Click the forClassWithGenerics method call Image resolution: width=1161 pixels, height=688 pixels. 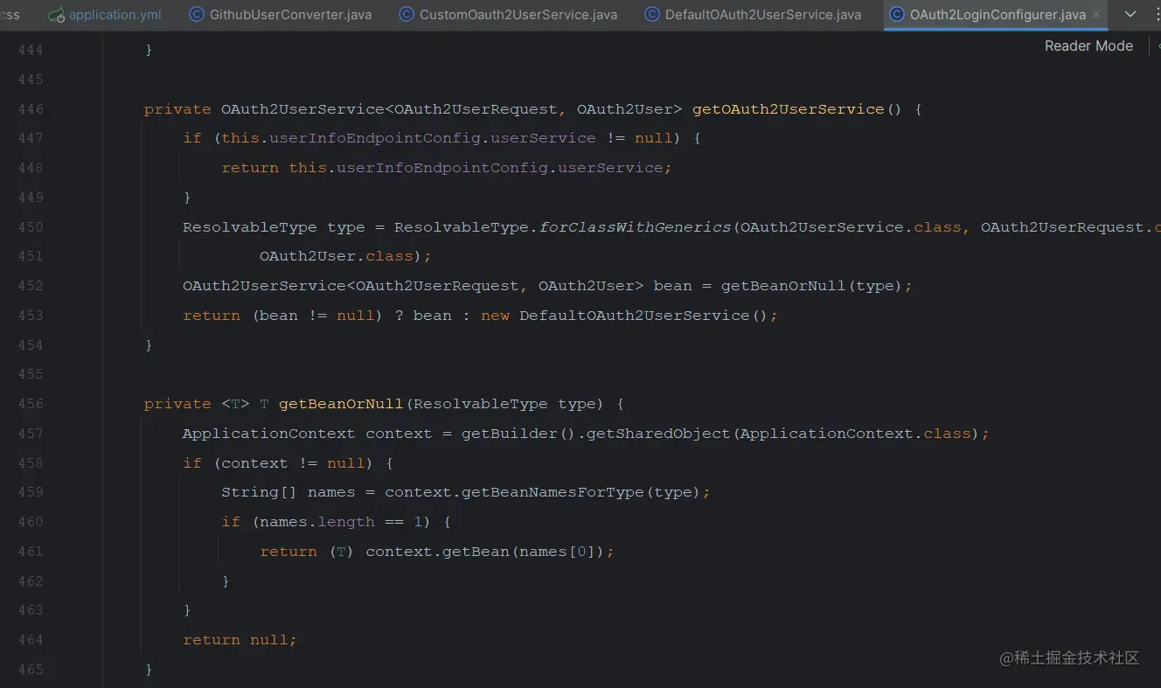[x=635, y=227]
